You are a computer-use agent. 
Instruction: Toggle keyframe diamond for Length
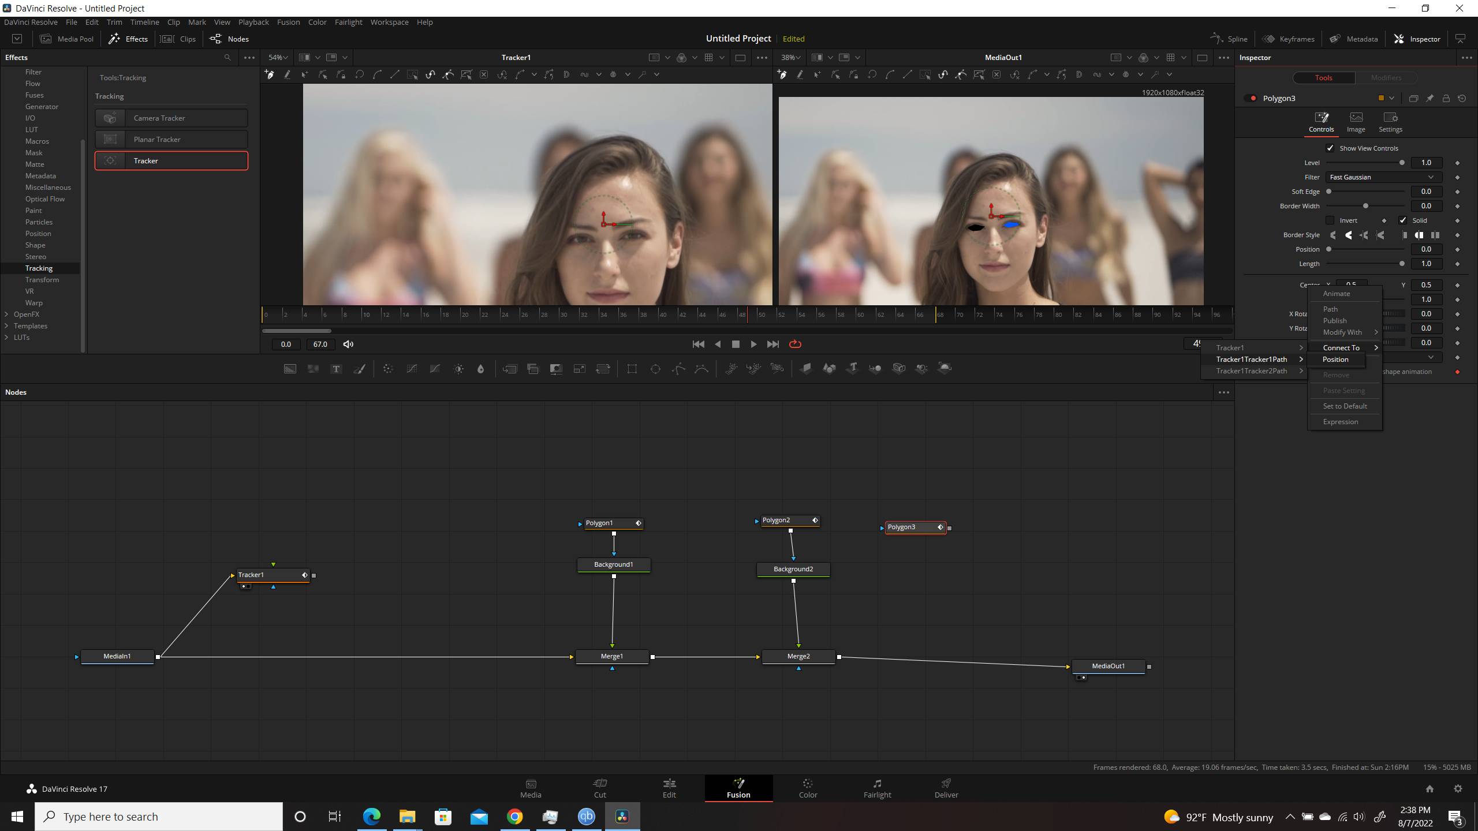tap(1457, 264)
